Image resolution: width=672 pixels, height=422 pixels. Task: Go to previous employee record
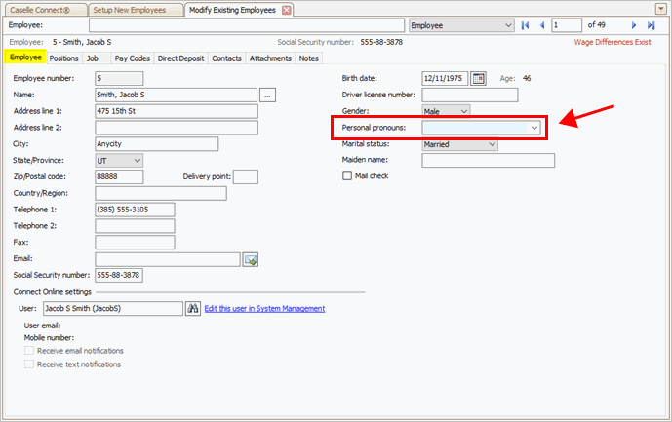[542, 25]
